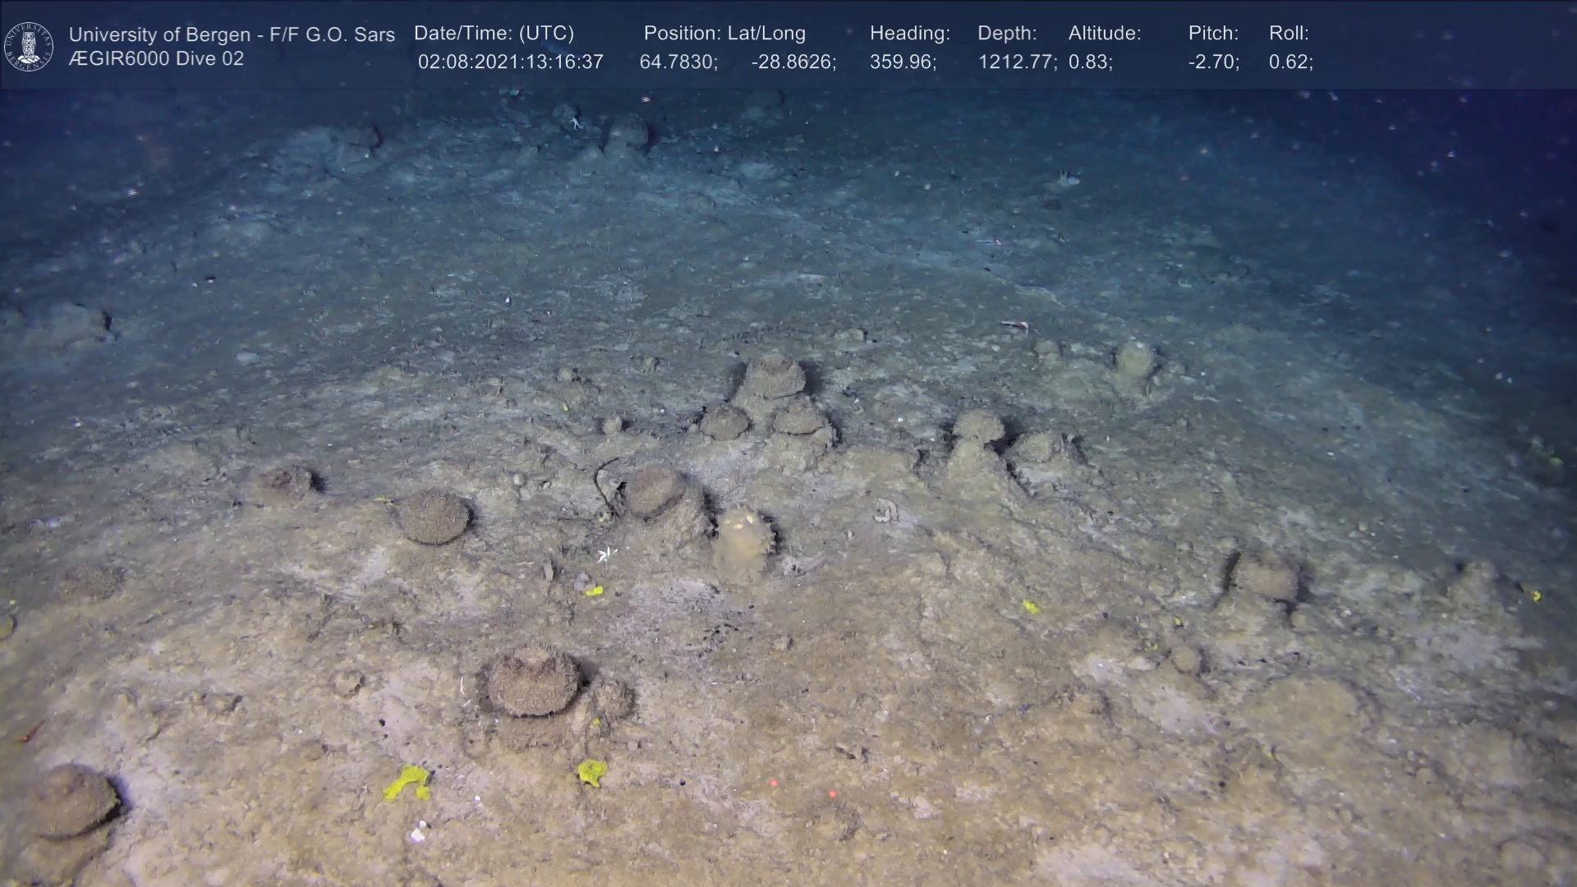Click the altitude value 0.83
1577x887 pixels.
pyautogui.click(x=1090, y=62)
